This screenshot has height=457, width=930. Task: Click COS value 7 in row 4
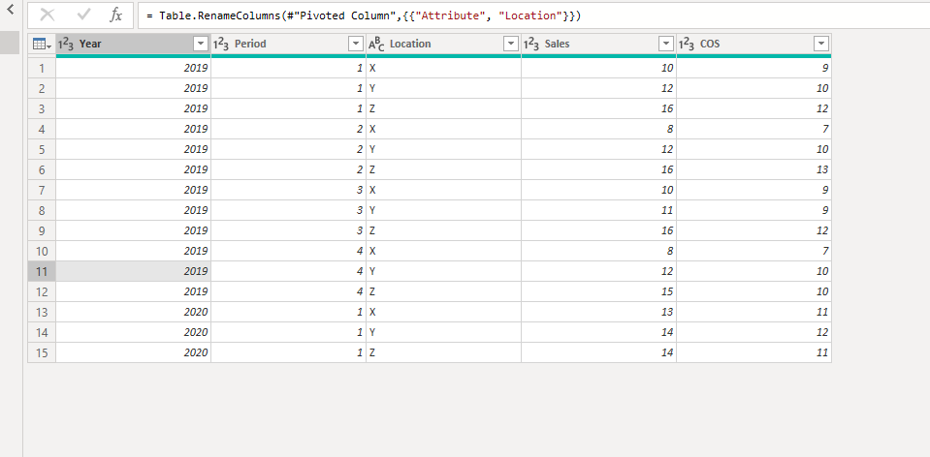[x=754, y=129]
